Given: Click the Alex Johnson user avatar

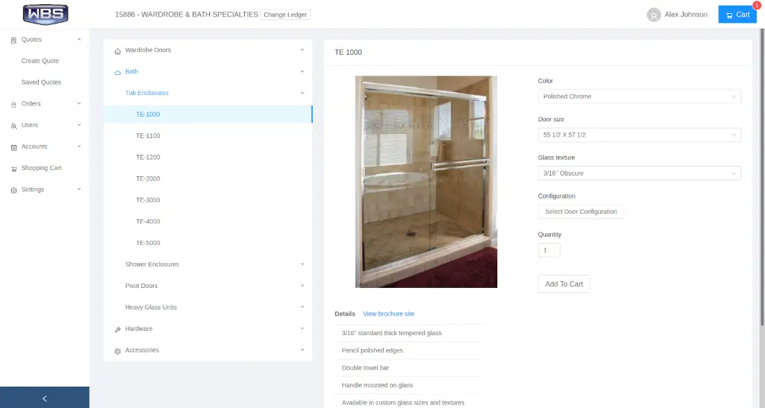Looking at the screenshot, I should [x=653, y=15].
